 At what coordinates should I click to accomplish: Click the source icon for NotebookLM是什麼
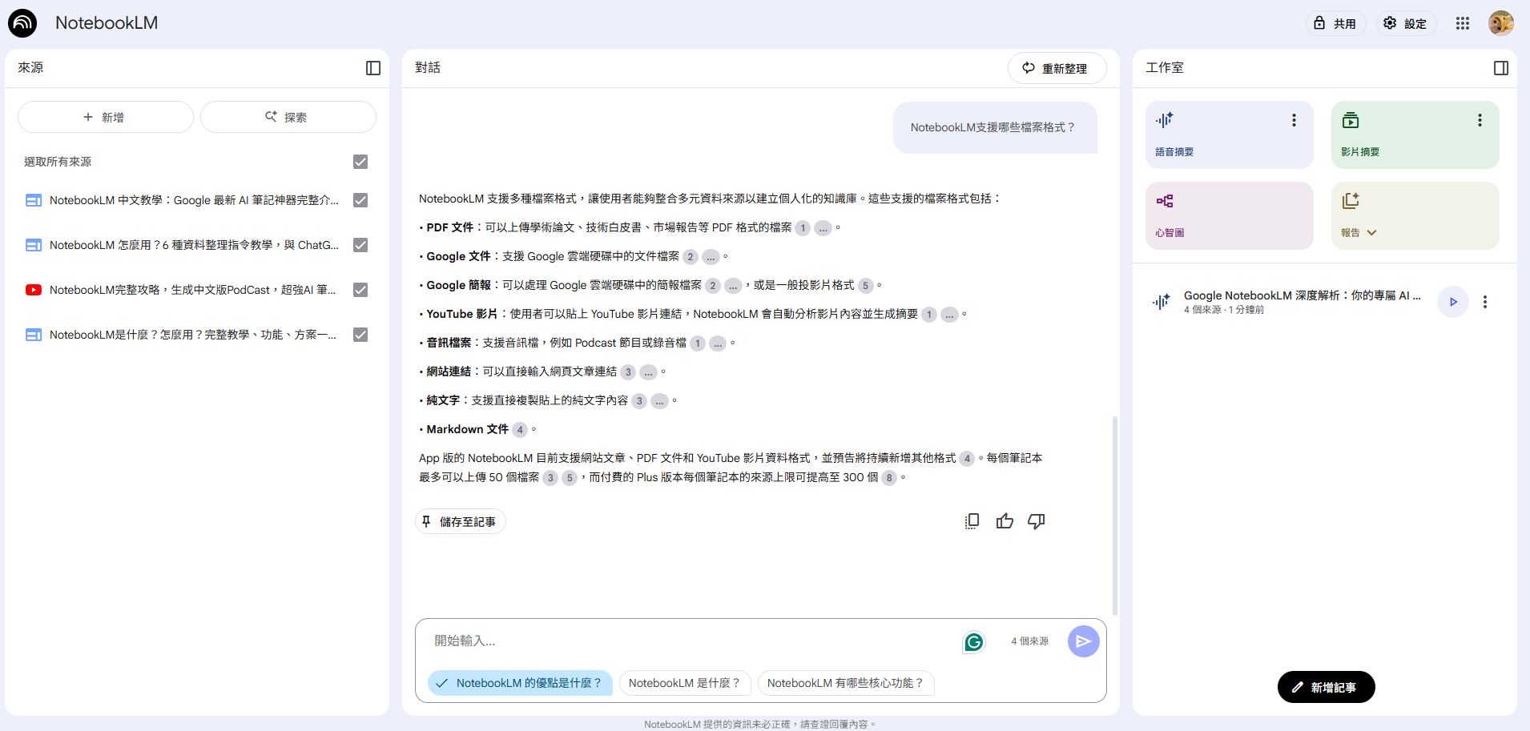pos(34,335)
